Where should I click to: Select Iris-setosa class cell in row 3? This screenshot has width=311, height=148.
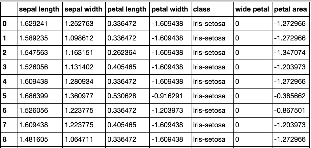209,67
